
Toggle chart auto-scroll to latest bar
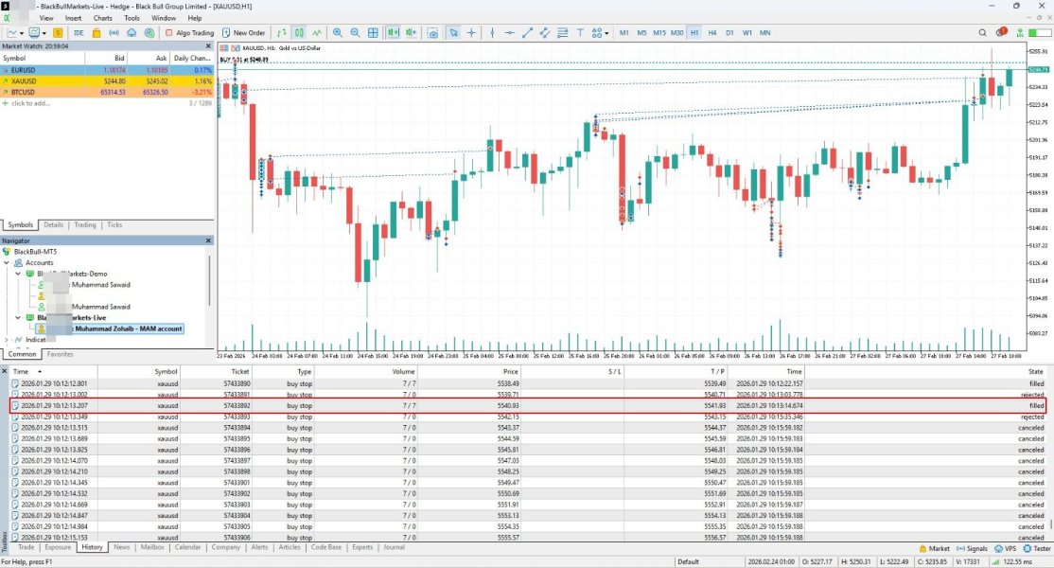394,32
